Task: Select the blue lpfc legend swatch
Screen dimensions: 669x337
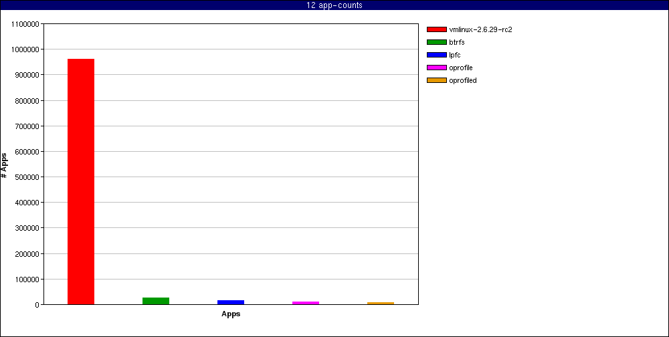Action: click(x=436, y=55)
